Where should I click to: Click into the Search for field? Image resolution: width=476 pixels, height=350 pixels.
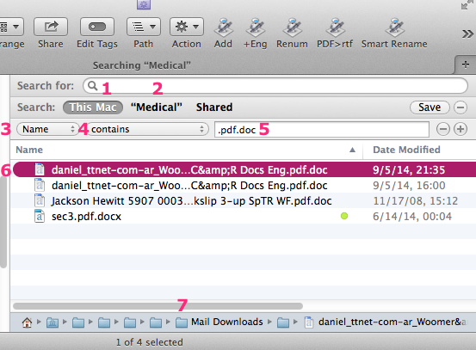pyautogui.click(x=275, y=86)
